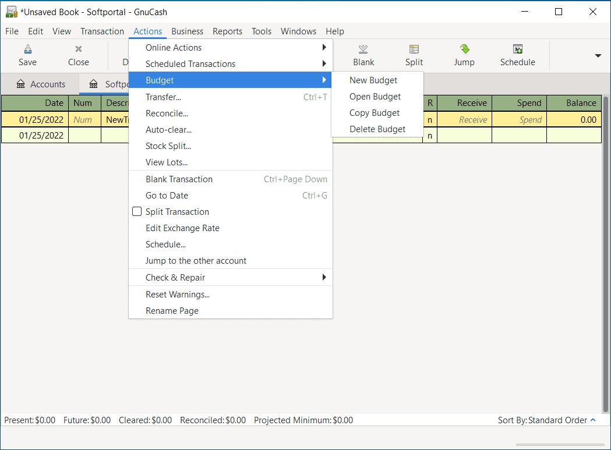Select Edit Exchange Rate menu entry
This screenshot has width=611, height=450.
(230, 228)
